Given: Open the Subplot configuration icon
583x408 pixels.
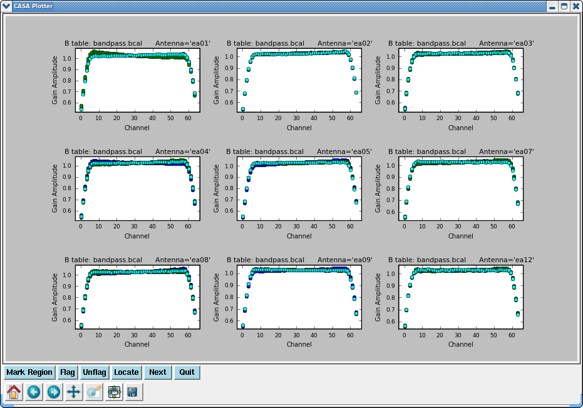Looking at the screenshot, I should pyautogui.click(x=114, y=392).
